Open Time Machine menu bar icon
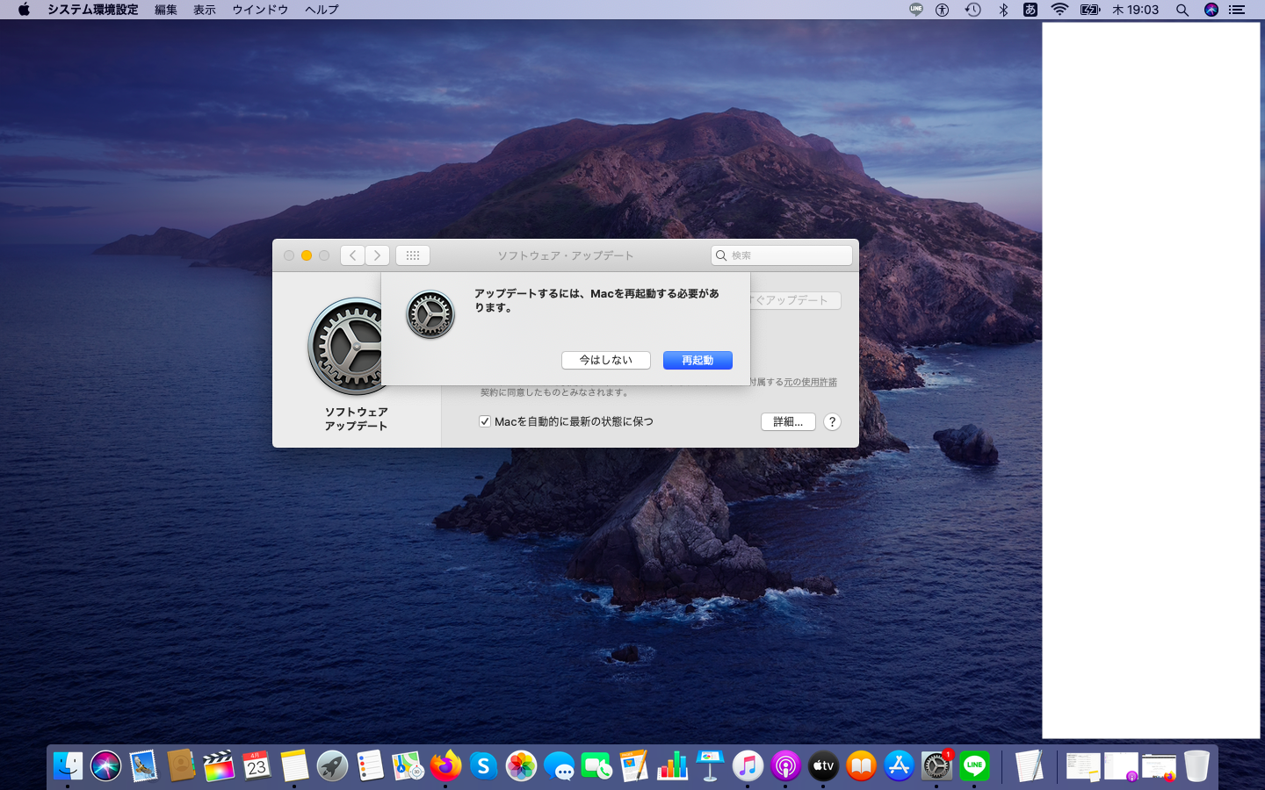 (972, 10)
